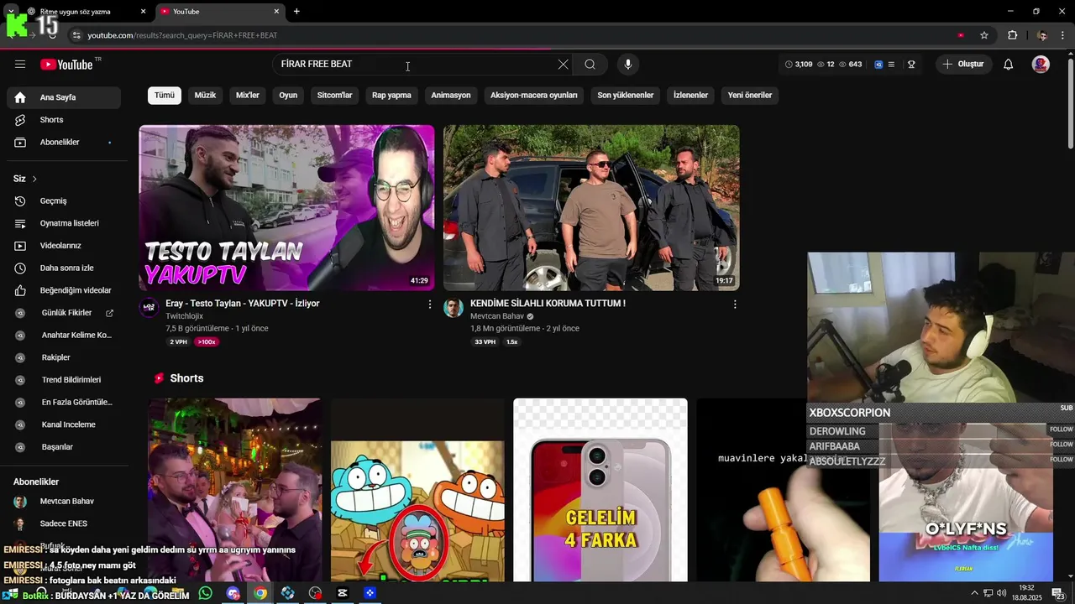Image resolution: width=1075 pixels, height=604 pixels.
Task: Select the İzlenenler chip
Action: point(690,96)
